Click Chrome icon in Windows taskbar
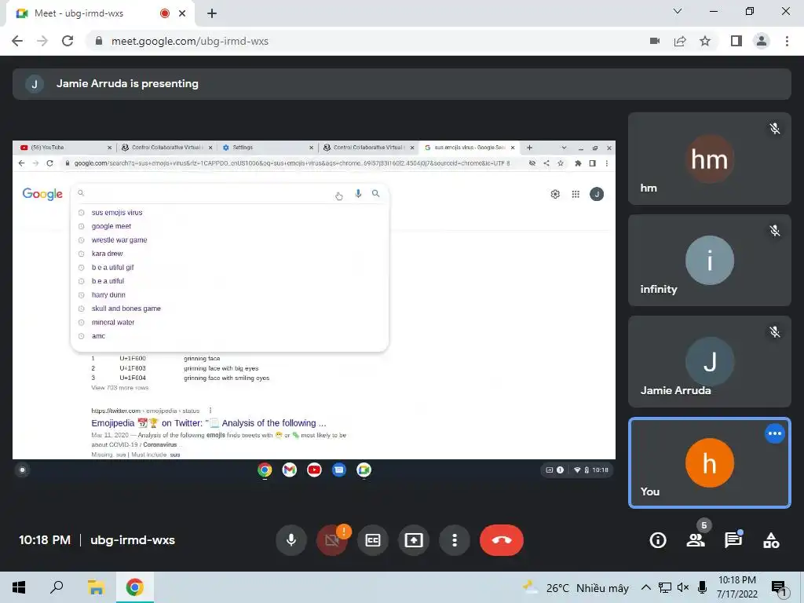Viewport: 804px width, 603px height. click(135, 587)
